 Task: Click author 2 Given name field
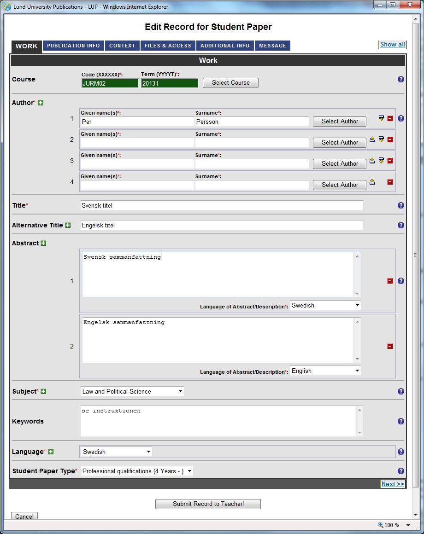(x=137, y=143)
